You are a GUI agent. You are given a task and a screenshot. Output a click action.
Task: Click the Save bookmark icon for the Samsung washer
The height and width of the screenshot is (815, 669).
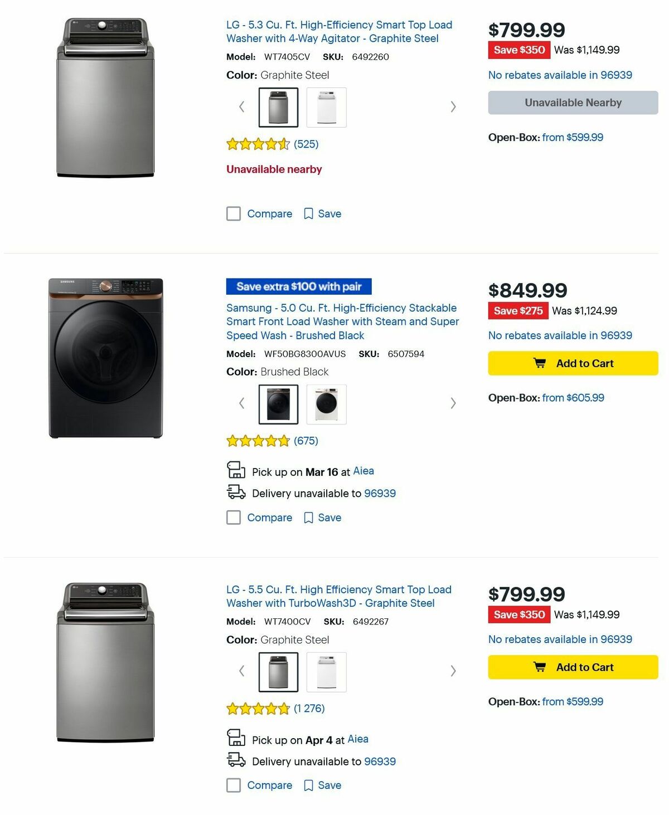308,518
